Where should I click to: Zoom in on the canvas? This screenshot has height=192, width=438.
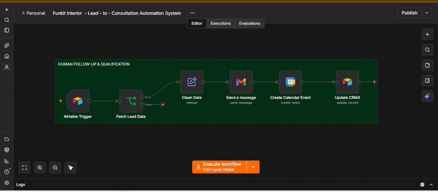tap(40, 168)
